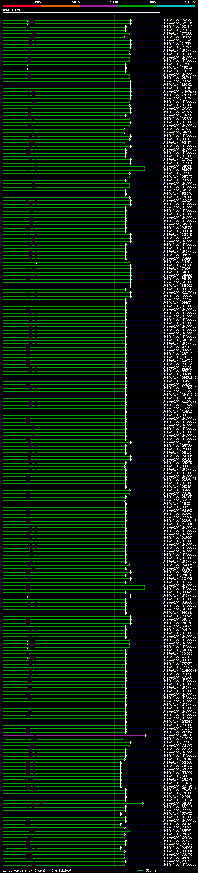Click the long green alignment bar for B4MRN4
This screenshot has height=873, width=198.
coord(74,166)
